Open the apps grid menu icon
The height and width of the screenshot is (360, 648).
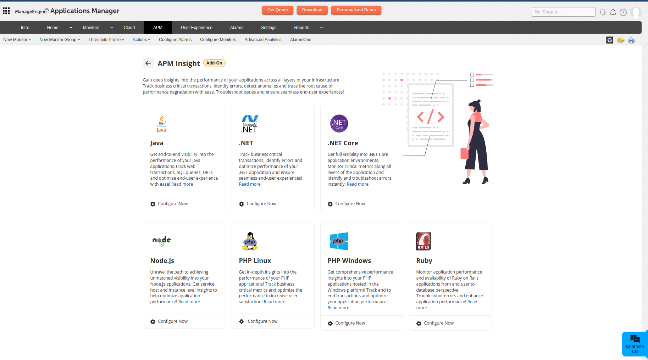[6, 11]
